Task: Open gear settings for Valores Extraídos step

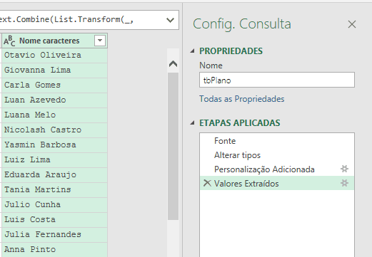Action: click(344, 183)
